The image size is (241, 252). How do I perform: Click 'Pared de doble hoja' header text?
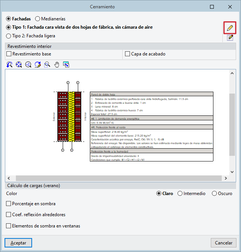[103, 94]
